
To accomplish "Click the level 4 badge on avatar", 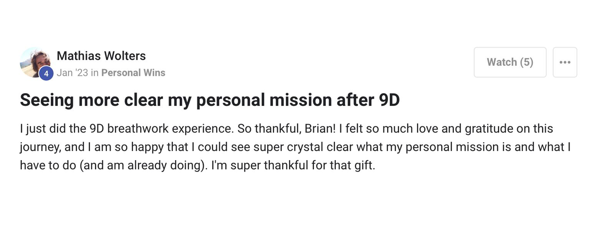I will [x=46, y=74].
